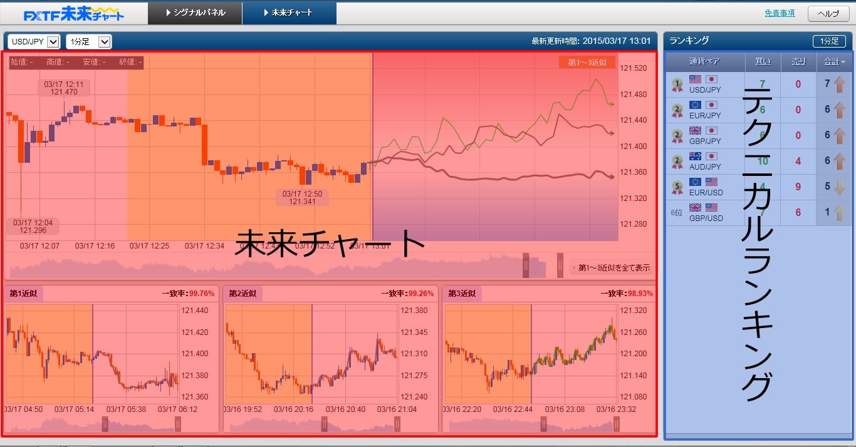Open the USD/JPY currency pair dropdown
The height and width of the screenshot is (447, 856).
34,42
